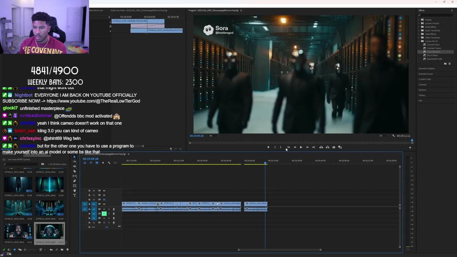This screenshot has width=457, height=257.
Task: Enable V2 track output eye
Action: pos(104,200)
